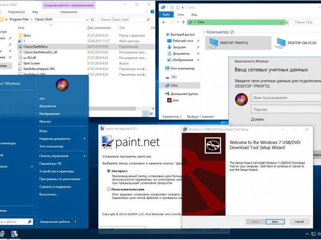Expand Панель управления submenu

(x=85, y=156)
